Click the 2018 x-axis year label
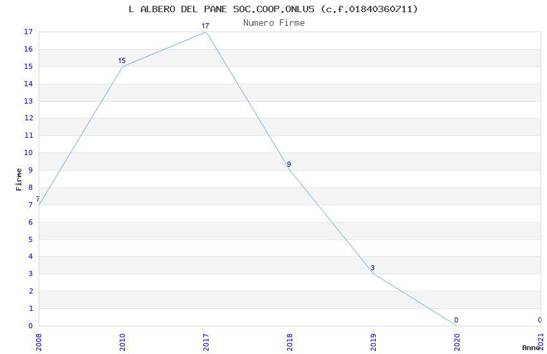The height and width of the screenshot is (354, 547). coord(290,342)
